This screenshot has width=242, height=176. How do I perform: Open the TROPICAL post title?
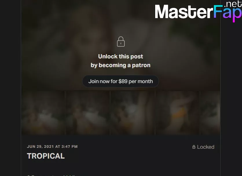point(46,156)
